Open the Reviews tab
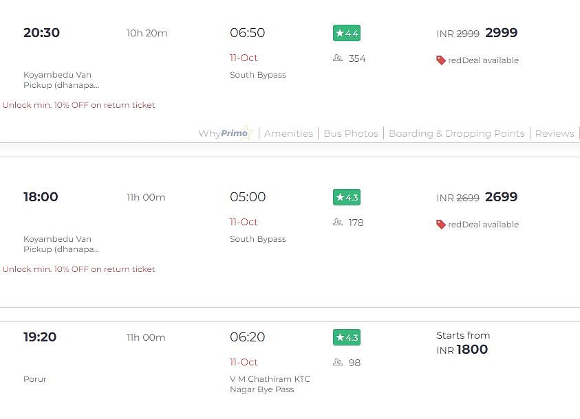This screenshot has width=580, height=419. tap(555, 133)
